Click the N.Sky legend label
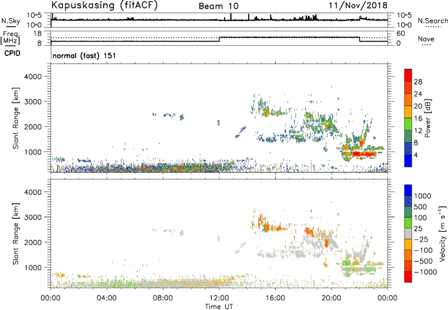448x310 pixels. pyautogui.click(x=11, y=21)
